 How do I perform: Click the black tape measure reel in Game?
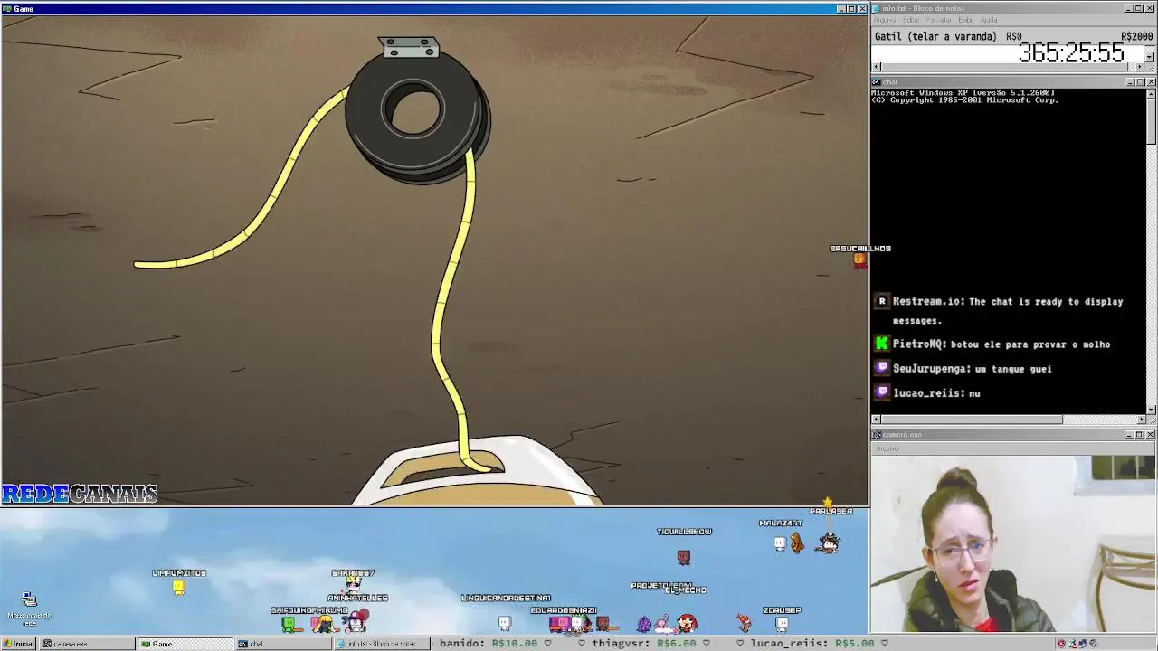click(417, 116)
